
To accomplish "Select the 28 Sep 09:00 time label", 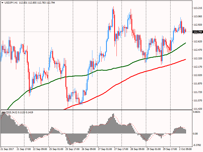I will click(x=137, y=149).
